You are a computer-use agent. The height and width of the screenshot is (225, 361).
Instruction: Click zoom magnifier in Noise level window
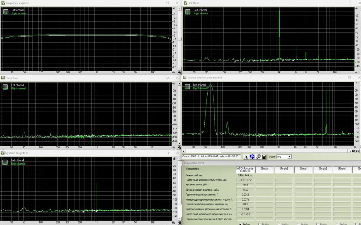point(180,147)
